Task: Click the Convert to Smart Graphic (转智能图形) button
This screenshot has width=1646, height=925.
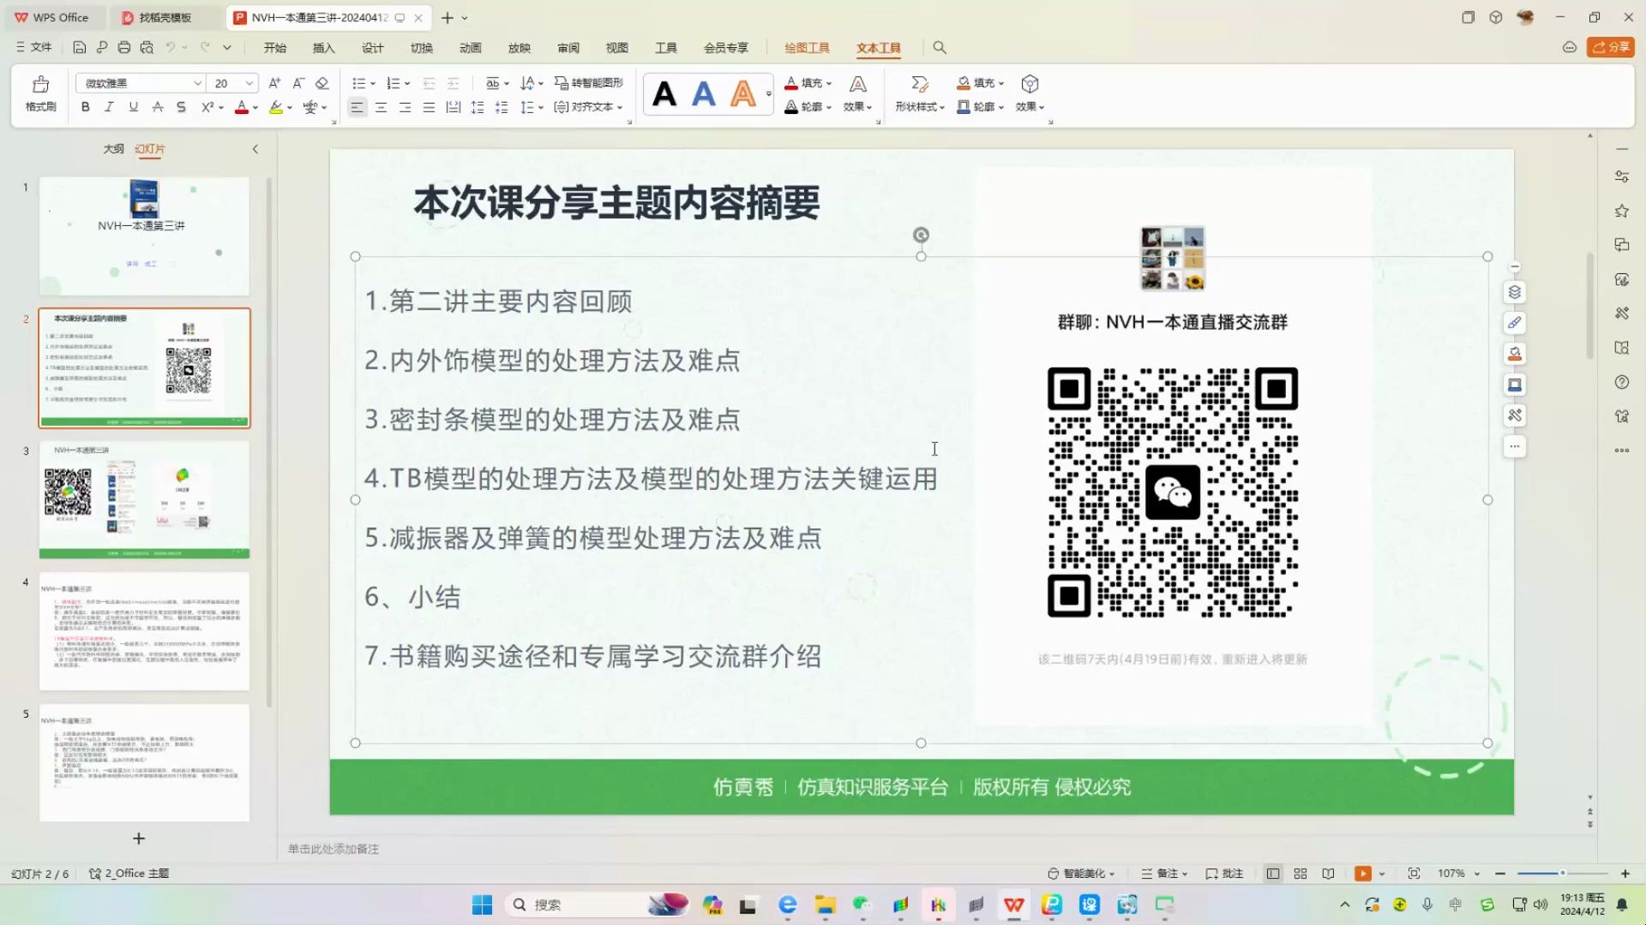Action: pos(589,83)
